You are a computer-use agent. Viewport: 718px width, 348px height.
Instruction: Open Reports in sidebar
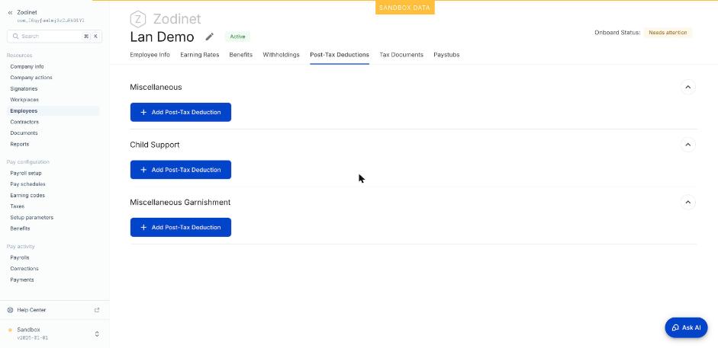(x=20, y=144)
